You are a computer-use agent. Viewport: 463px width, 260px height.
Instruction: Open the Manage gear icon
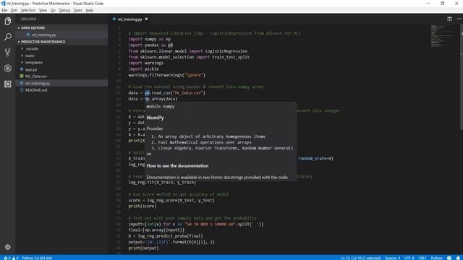(8, 247)
